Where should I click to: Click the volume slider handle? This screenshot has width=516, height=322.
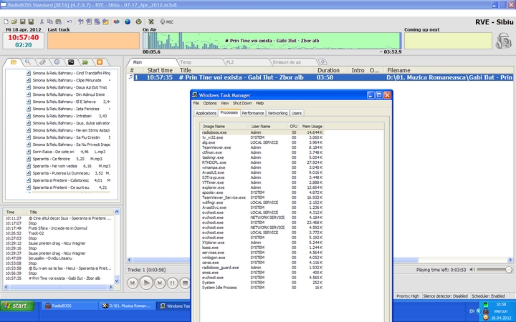508,270
